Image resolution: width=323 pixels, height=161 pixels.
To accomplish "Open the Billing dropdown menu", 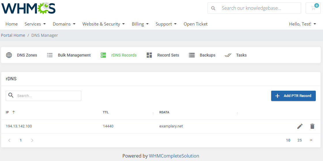I will click(140, 24).
